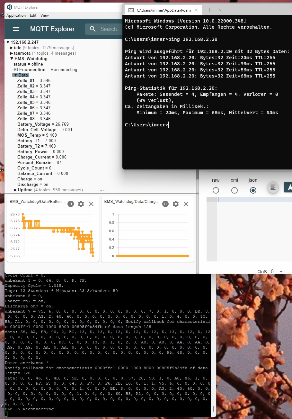
Task: Select the Charge_Current = 0.000 topic
Action: click(42, 157)
